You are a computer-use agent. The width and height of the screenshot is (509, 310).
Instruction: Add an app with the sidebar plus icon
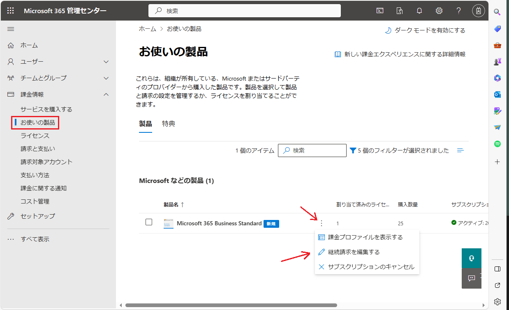click(x=497, y=162)
